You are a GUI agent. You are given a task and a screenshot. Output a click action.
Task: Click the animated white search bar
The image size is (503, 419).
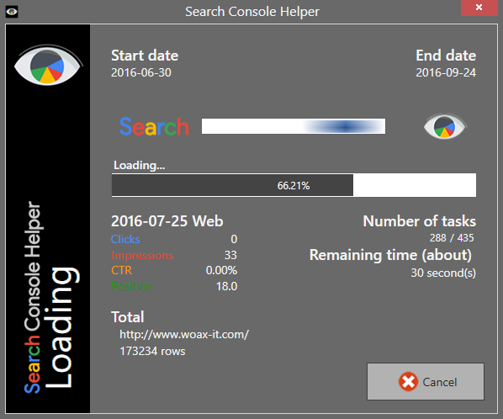pos(294,126)
